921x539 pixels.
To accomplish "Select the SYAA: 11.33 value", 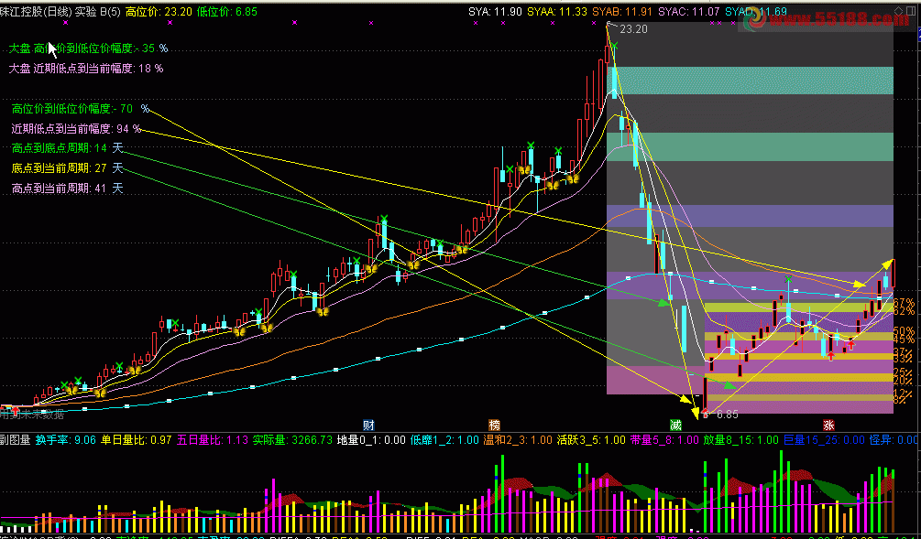I will tap(557, 12).
